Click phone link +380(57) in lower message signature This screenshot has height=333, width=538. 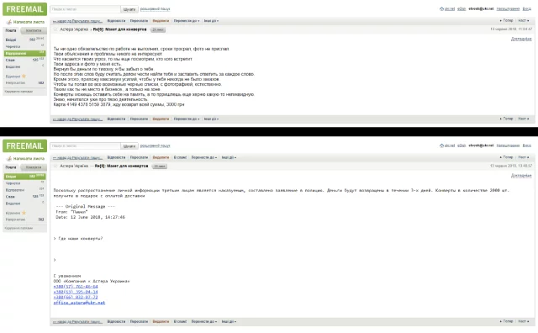pos(76,286)
